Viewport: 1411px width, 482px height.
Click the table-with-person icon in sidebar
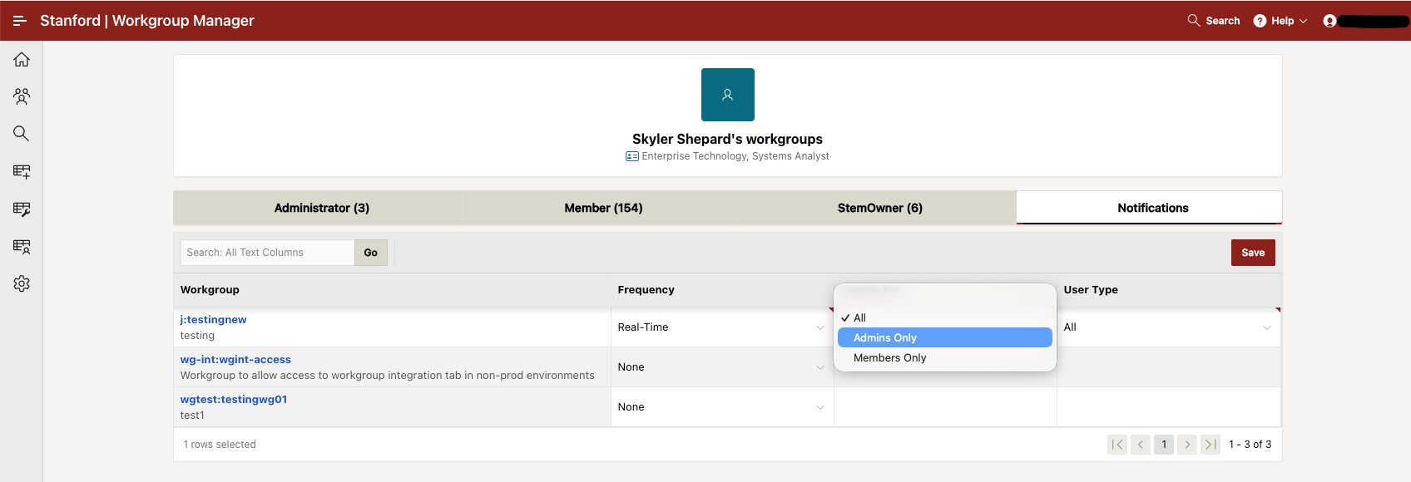coord(22,247)
